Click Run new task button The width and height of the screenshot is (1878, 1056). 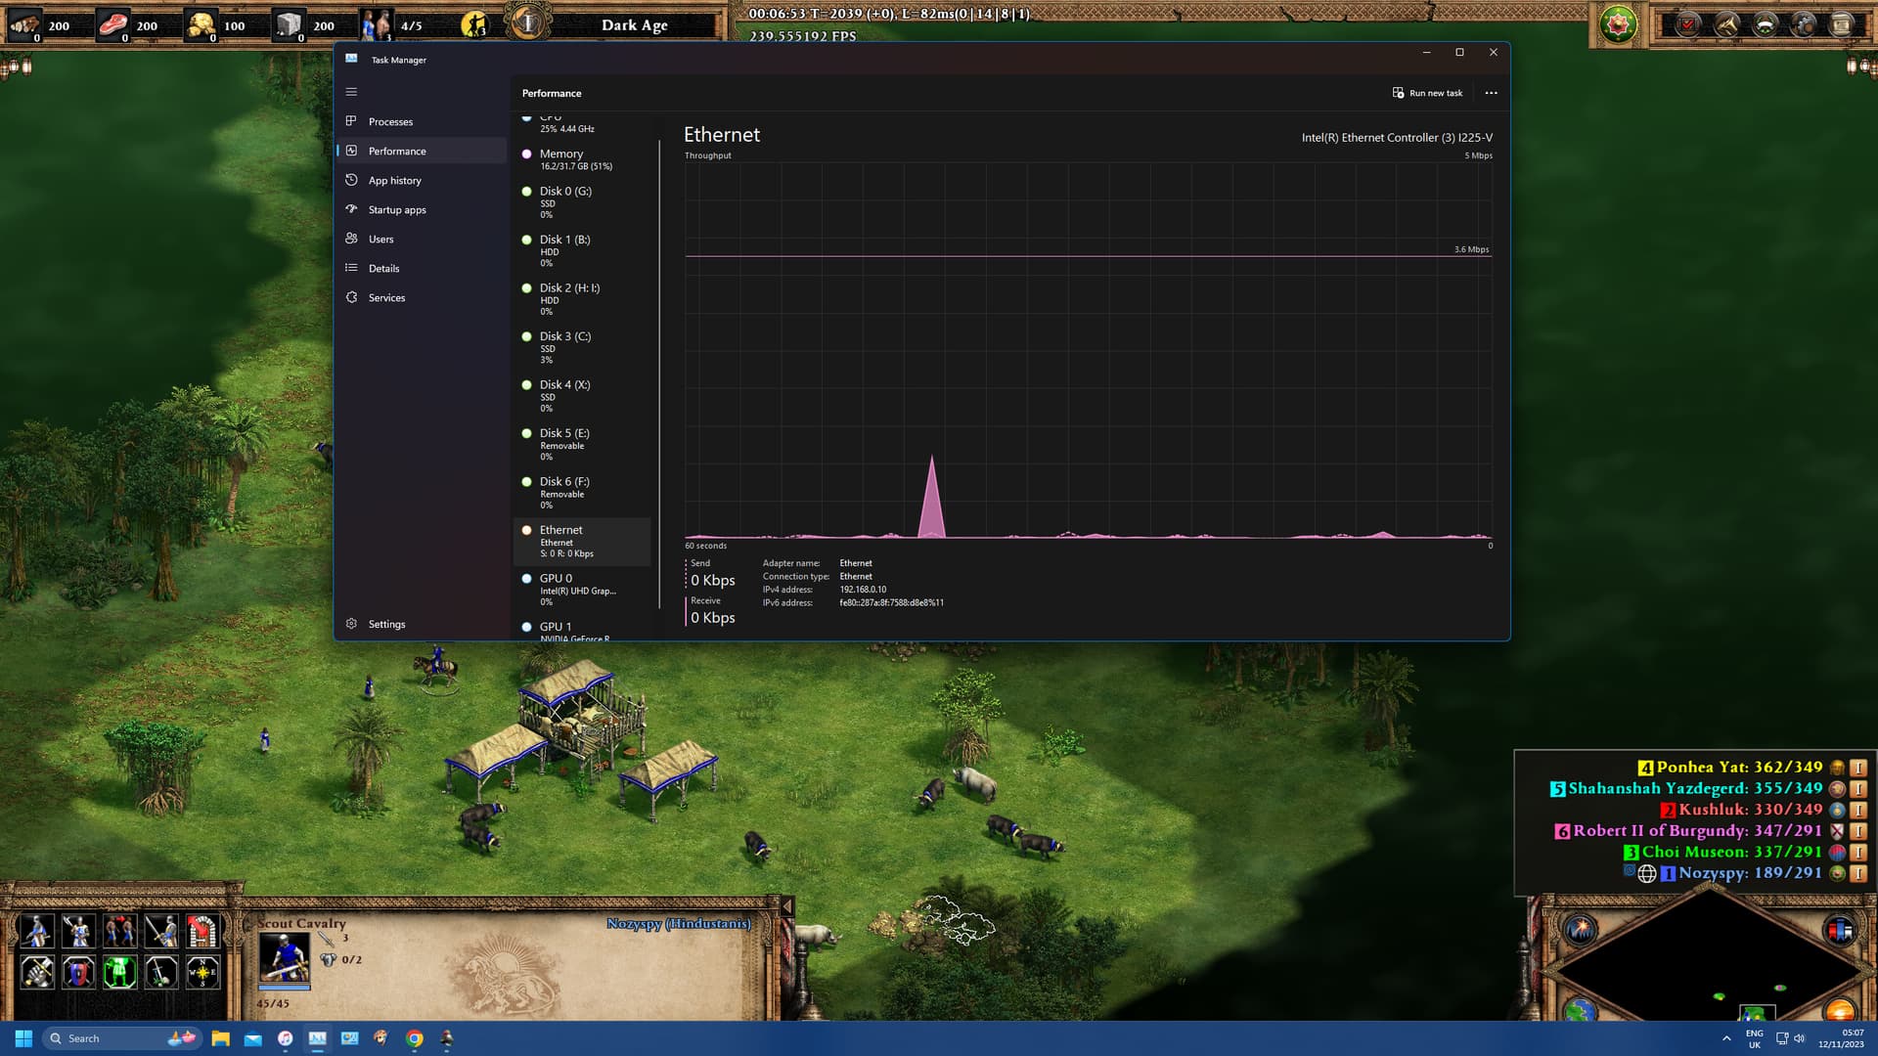point(1427,93)
